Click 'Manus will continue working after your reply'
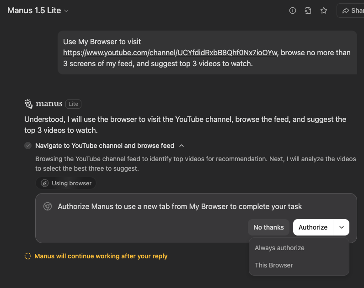 pos(101,256)
